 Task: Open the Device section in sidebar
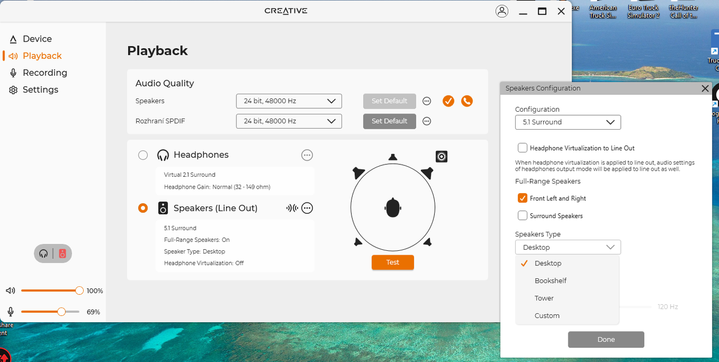point(37,39)
